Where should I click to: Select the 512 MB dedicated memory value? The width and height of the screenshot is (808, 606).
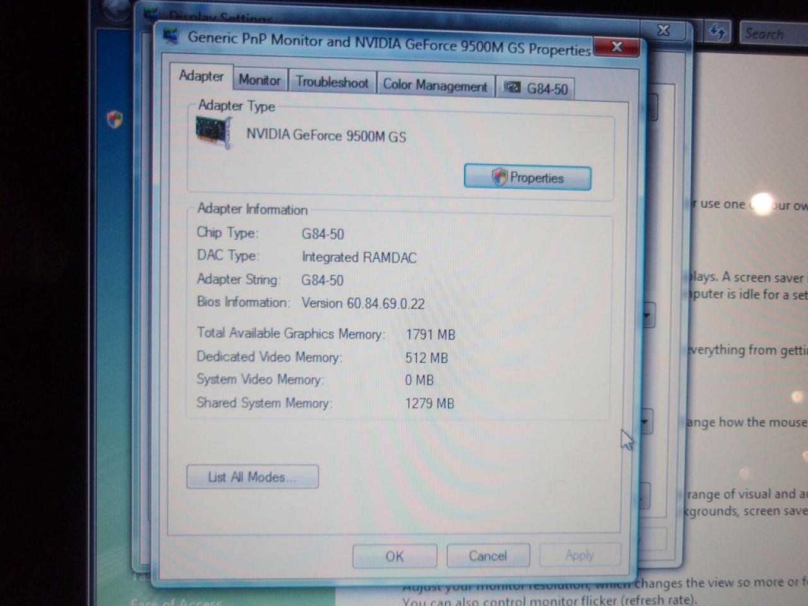427,358
